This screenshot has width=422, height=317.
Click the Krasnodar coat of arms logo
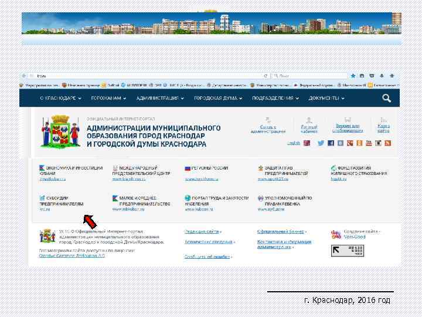click(x=60, y=131)
